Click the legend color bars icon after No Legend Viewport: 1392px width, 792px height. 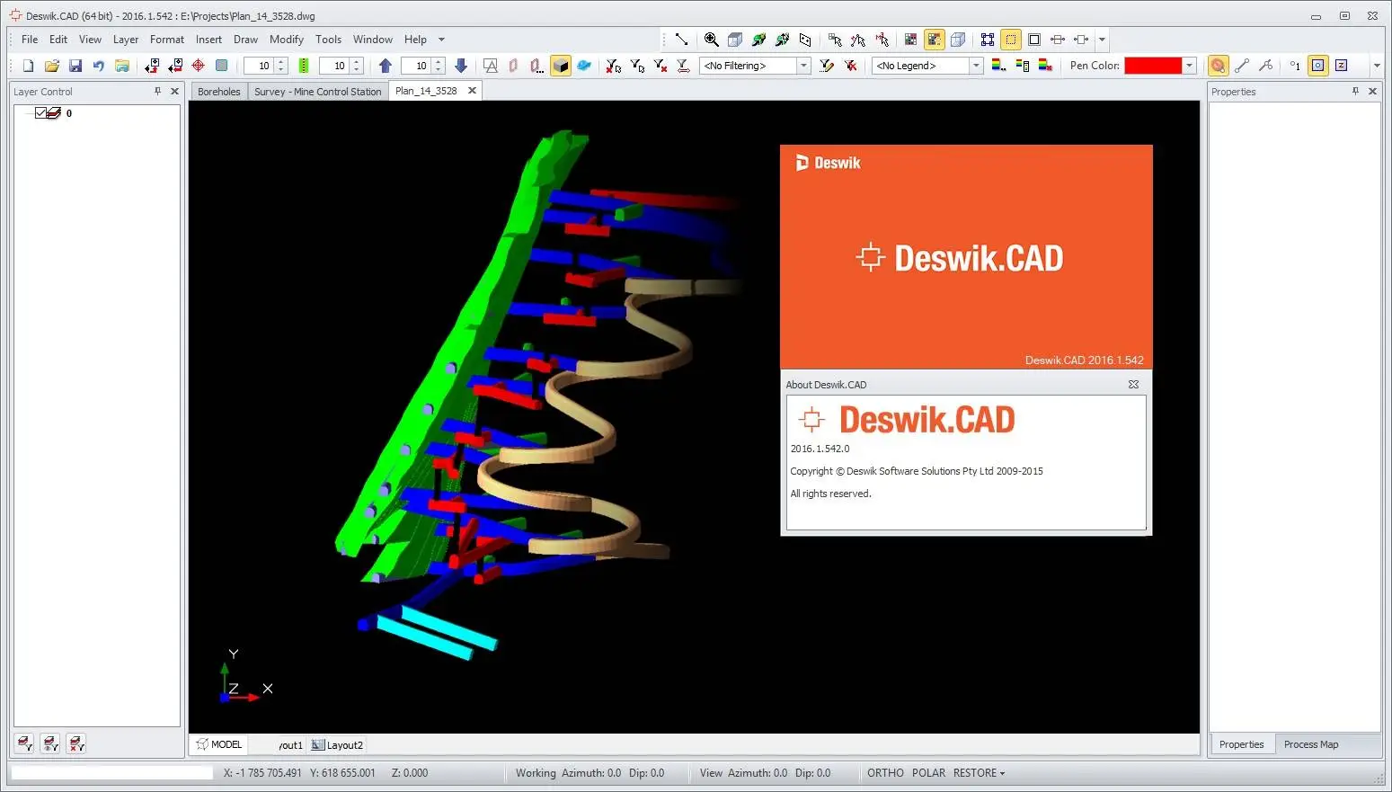coord(998,66)
